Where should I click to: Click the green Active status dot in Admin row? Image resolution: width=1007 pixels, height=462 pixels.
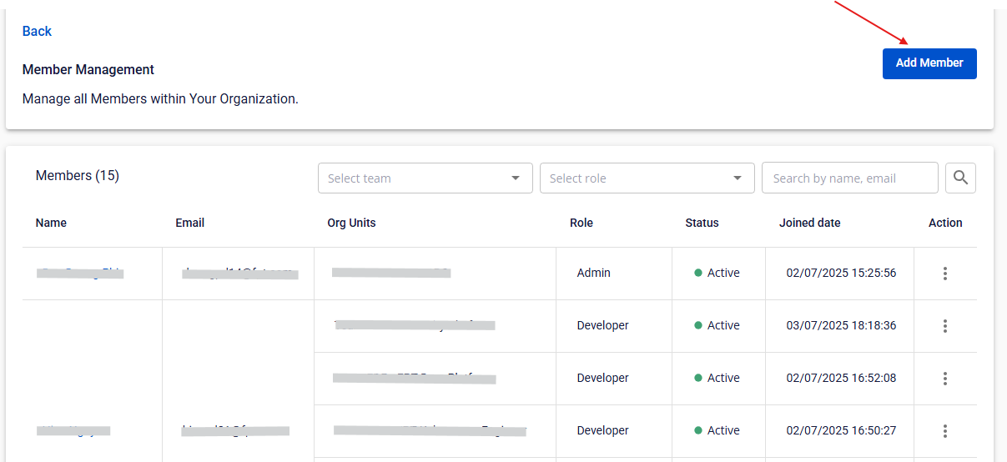click(x=698, y=274)
